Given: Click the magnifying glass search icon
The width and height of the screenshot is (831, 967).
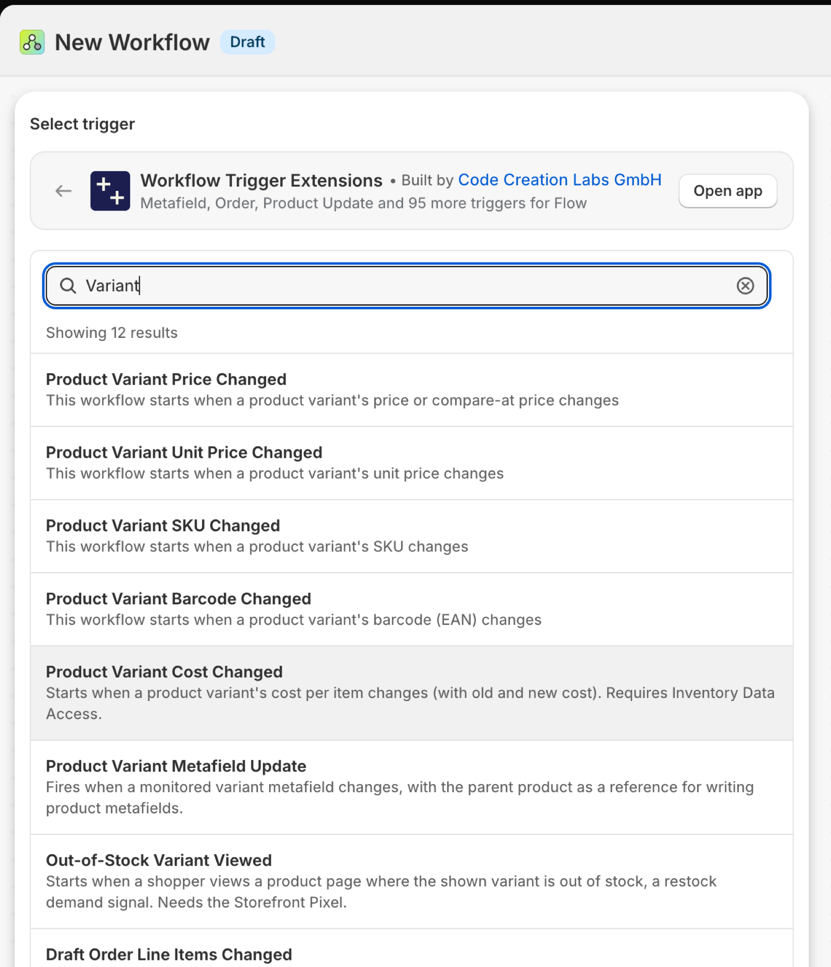Looking at the screenshot, I should click(x=68, y=286).
